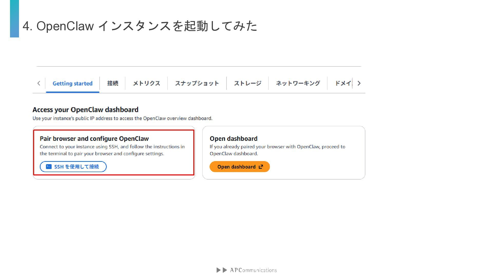Open the Getting started tab
Viewport: 493px width, 277px height.
(x=72, y=83)
